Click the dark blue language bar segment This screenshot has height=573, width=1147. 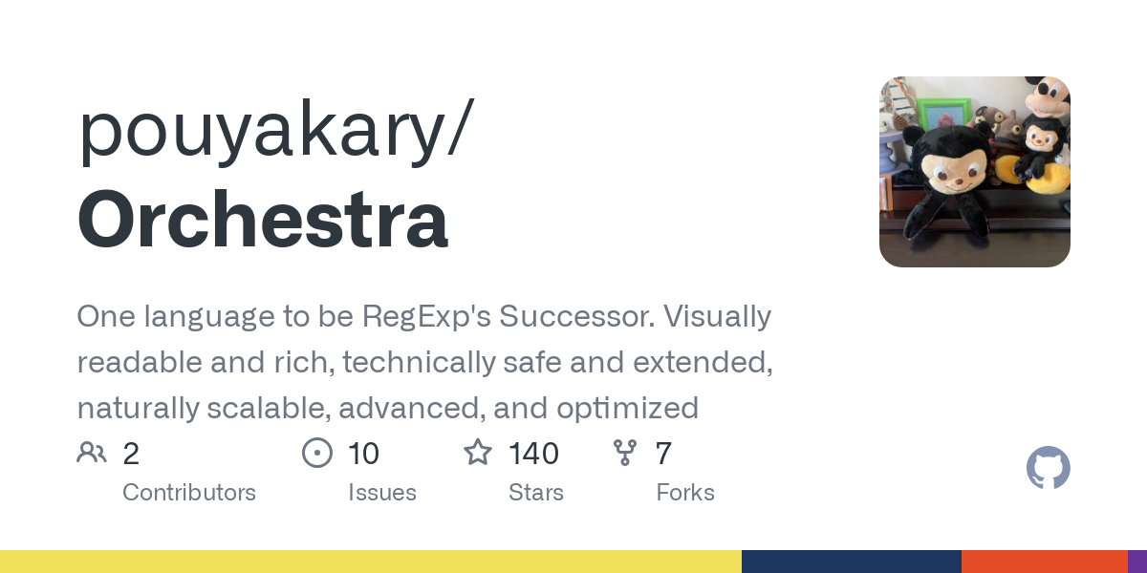coord(851,562)
